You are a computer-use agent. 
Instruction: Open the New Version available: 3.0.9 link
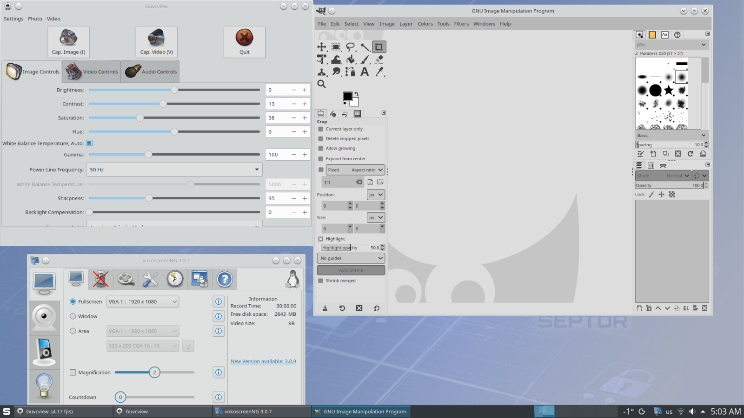(x=263, y=361)
